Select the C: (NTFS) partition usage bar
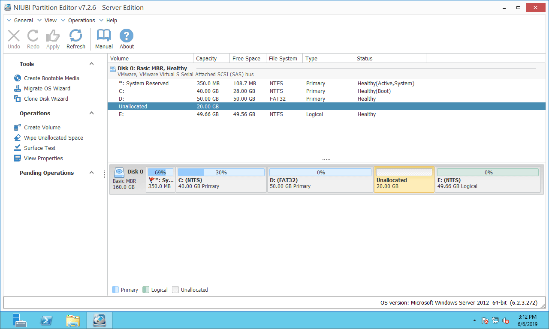Viewport: 549px width, 329px height. click(221, 172)
